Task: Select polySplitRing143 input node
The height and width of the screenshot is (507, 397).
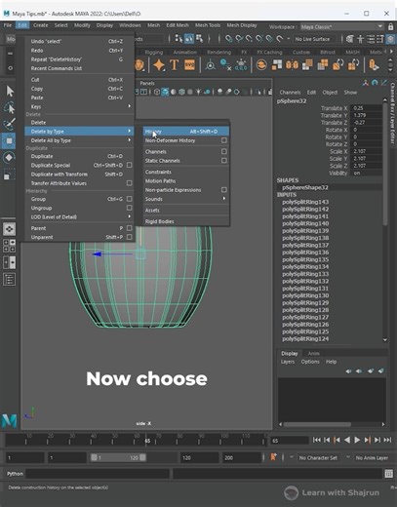Action: click(x=305, y=202)
